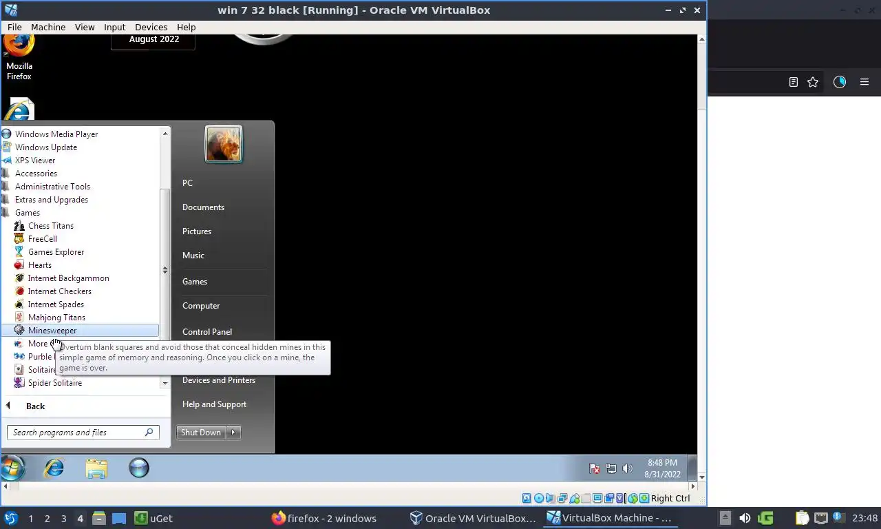
Task: Click the user account picture thumbnail
Action: (x=224, y=144)
